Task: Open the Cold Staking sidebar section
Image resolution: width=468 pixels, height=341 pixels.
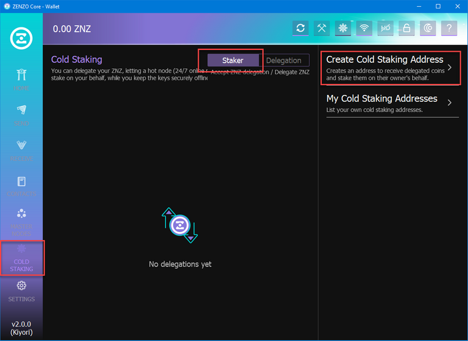Action: coord(21,258)
